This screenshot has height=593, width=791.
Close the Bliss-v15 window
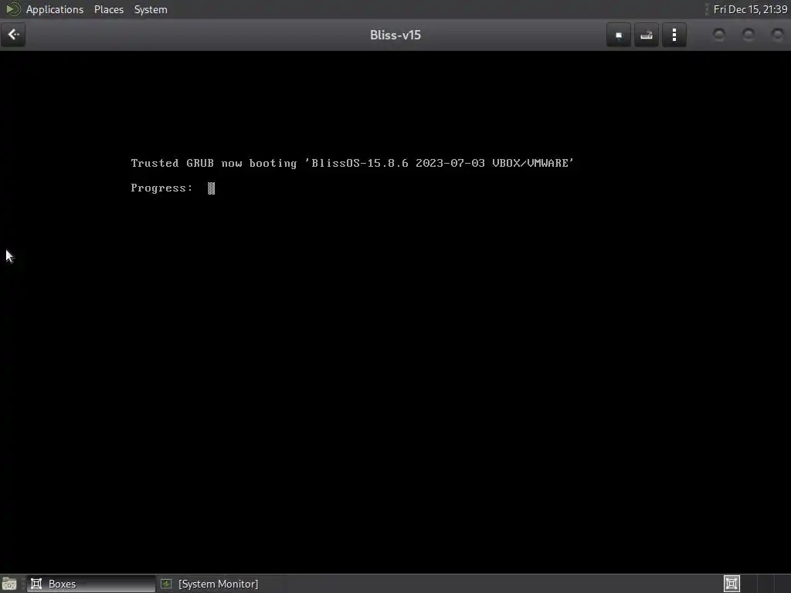coord(777,35)
